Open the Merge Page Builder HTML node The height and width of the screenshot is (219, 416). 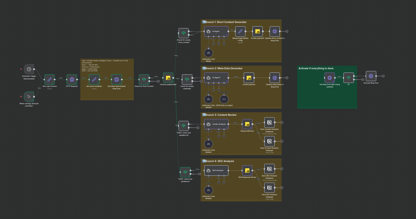click(x=240, y=31)
